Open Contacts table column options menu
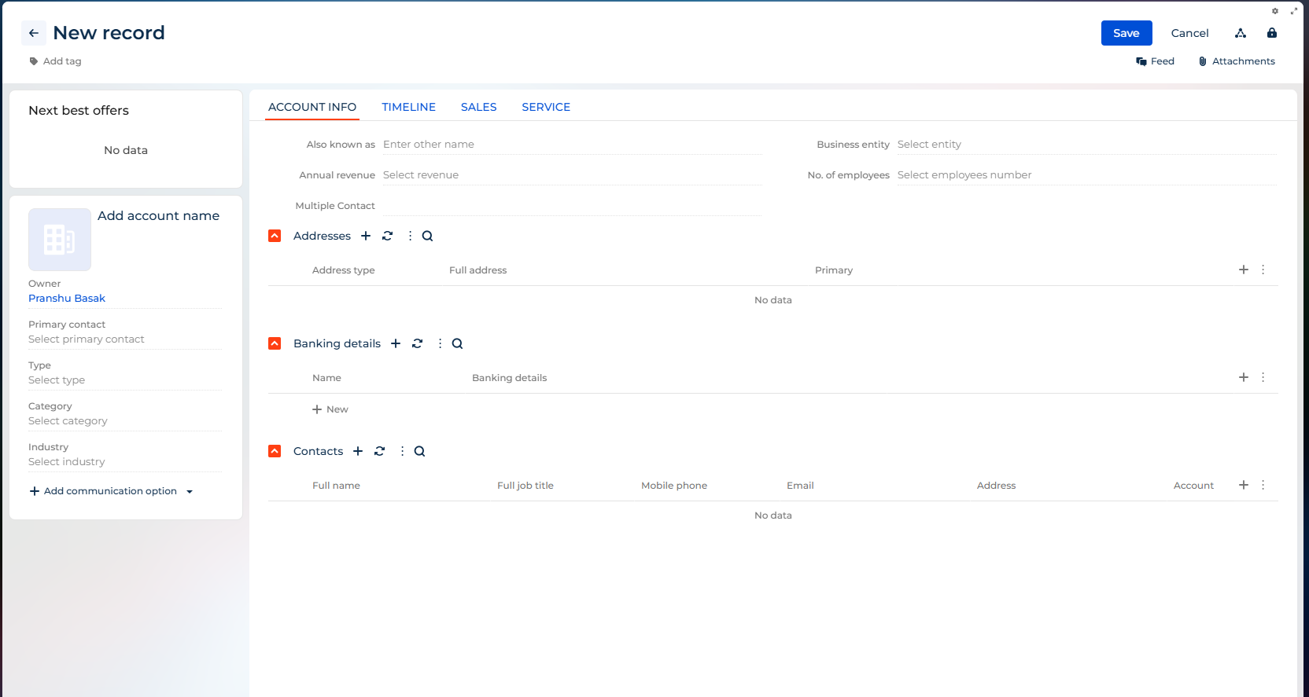Viewport: 1309px width, 697px height. click(x=1263, y=485)
